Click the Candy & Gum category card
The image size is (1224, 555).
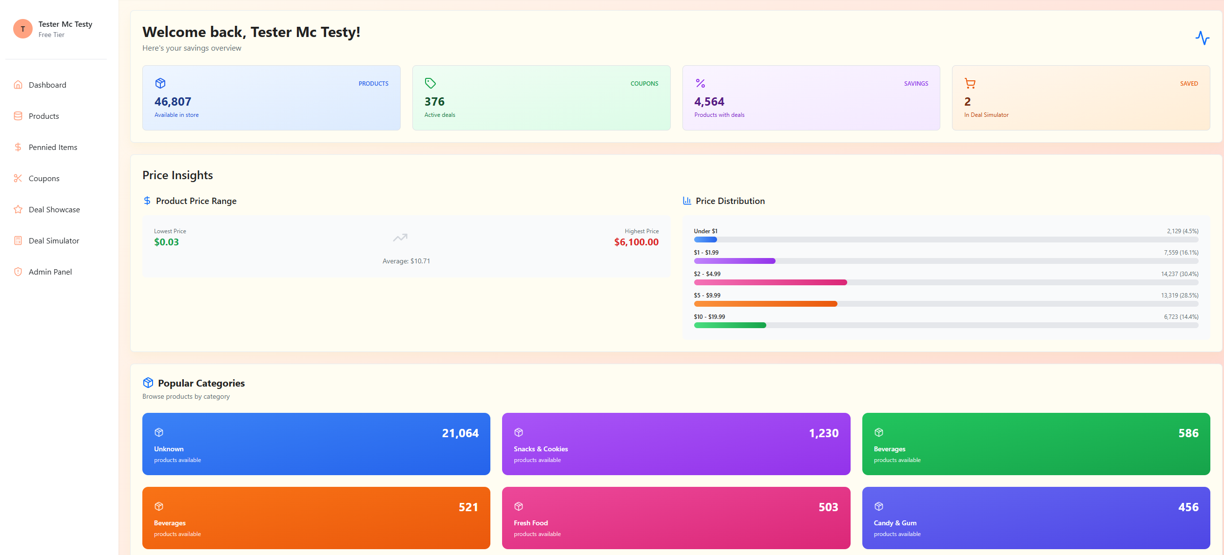[1036, 518]
